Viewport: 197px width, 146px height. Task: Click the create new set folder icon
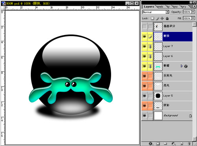pos(165,144)
